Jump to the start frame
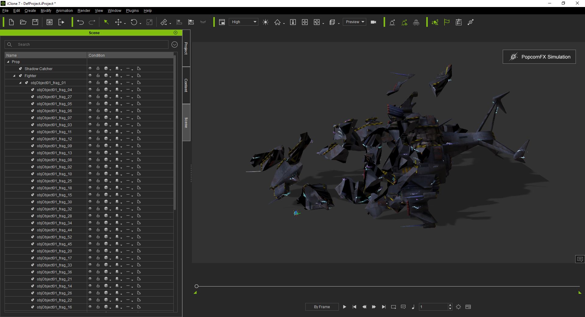The height and width of the screenshot is (317, 585). click(x=354, y=307)
